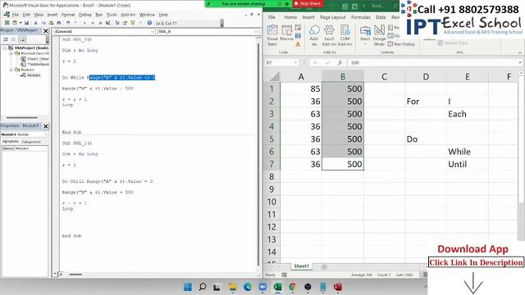Open the VBA Tools menu

112,15
